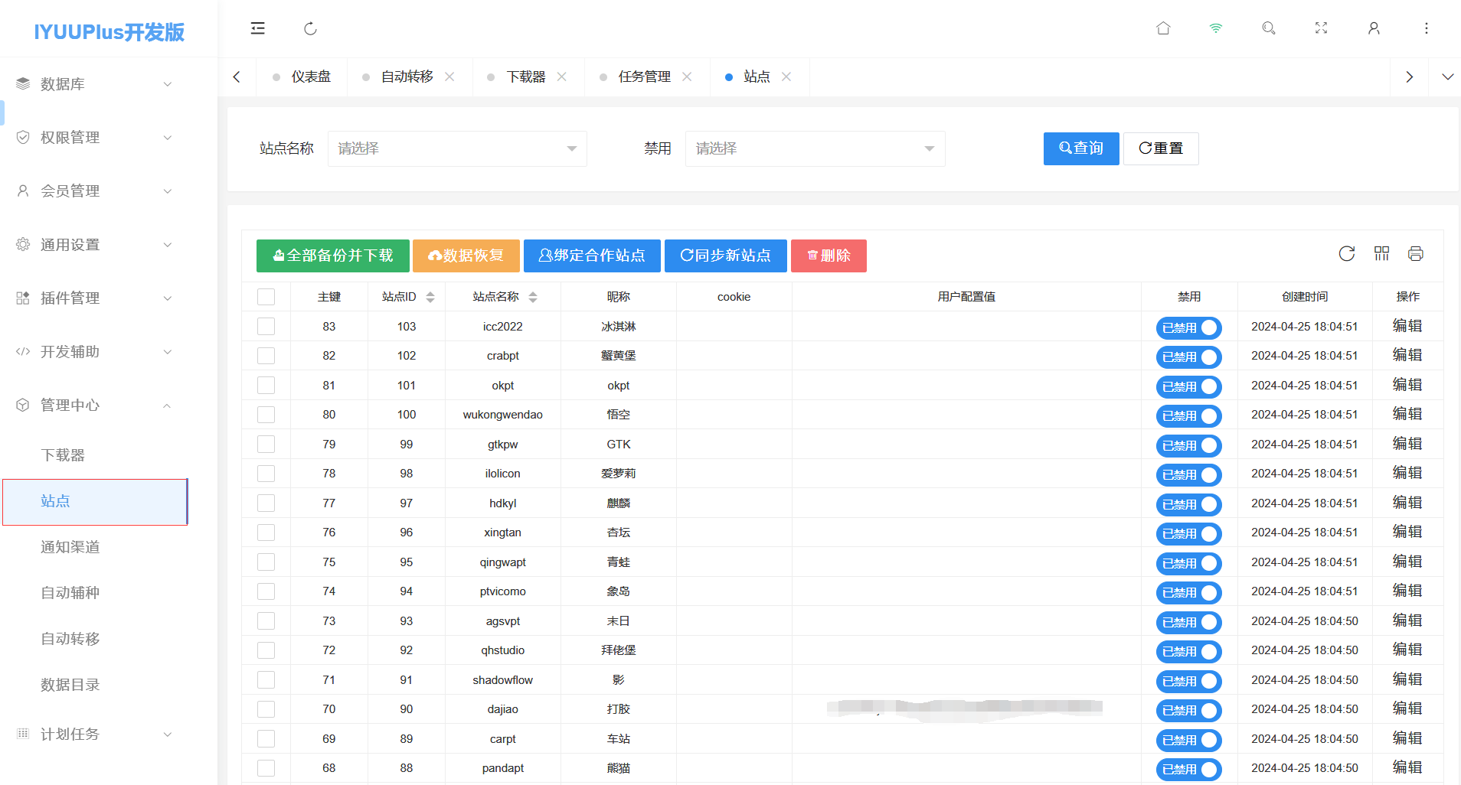Viewport: 1461px width, 785px height.
Task: Switch to the 自动转移 tab
Action: pyautogui.click(x=407, y=77)
